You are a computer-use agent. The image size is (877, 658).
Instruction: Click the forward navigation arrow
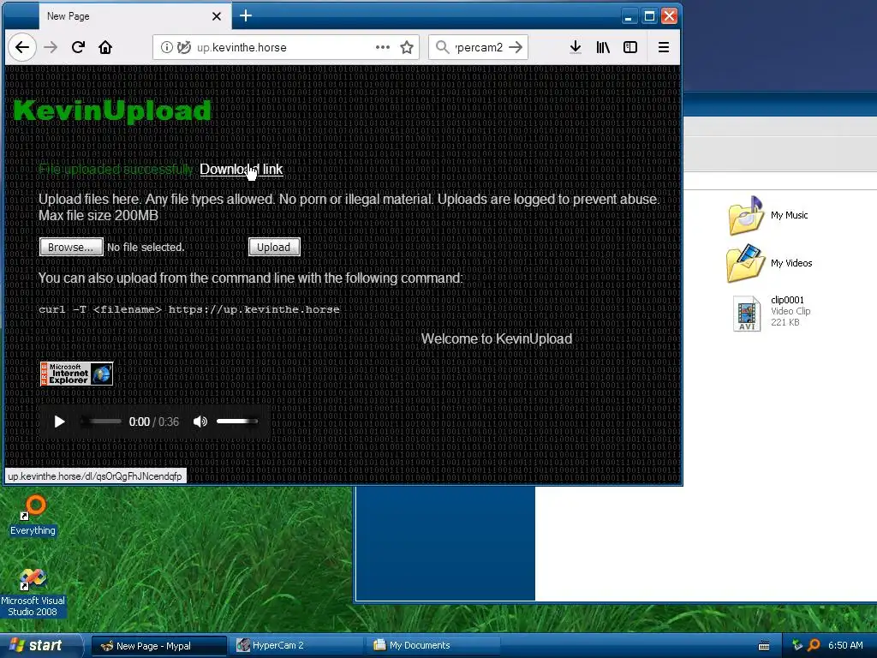[x=51, y=48]
